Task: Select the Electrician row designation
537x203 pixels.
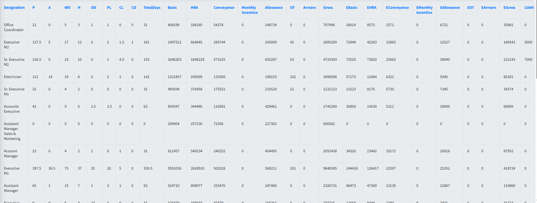Action: click(x=12, y=77)
